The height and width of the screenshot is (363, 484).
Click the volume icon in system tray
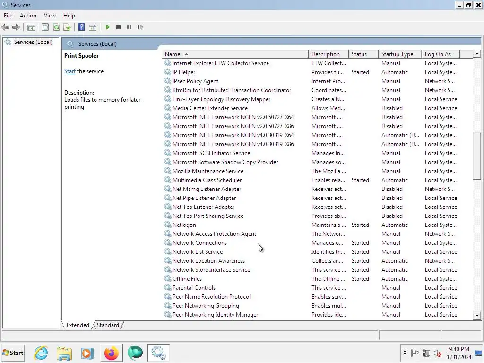(x=437, y=353)
